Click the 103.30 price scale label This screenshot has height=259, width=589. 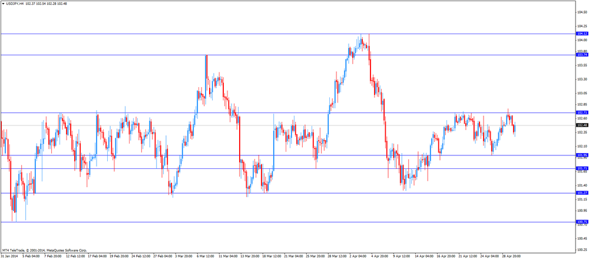click(x=583, y=79)
